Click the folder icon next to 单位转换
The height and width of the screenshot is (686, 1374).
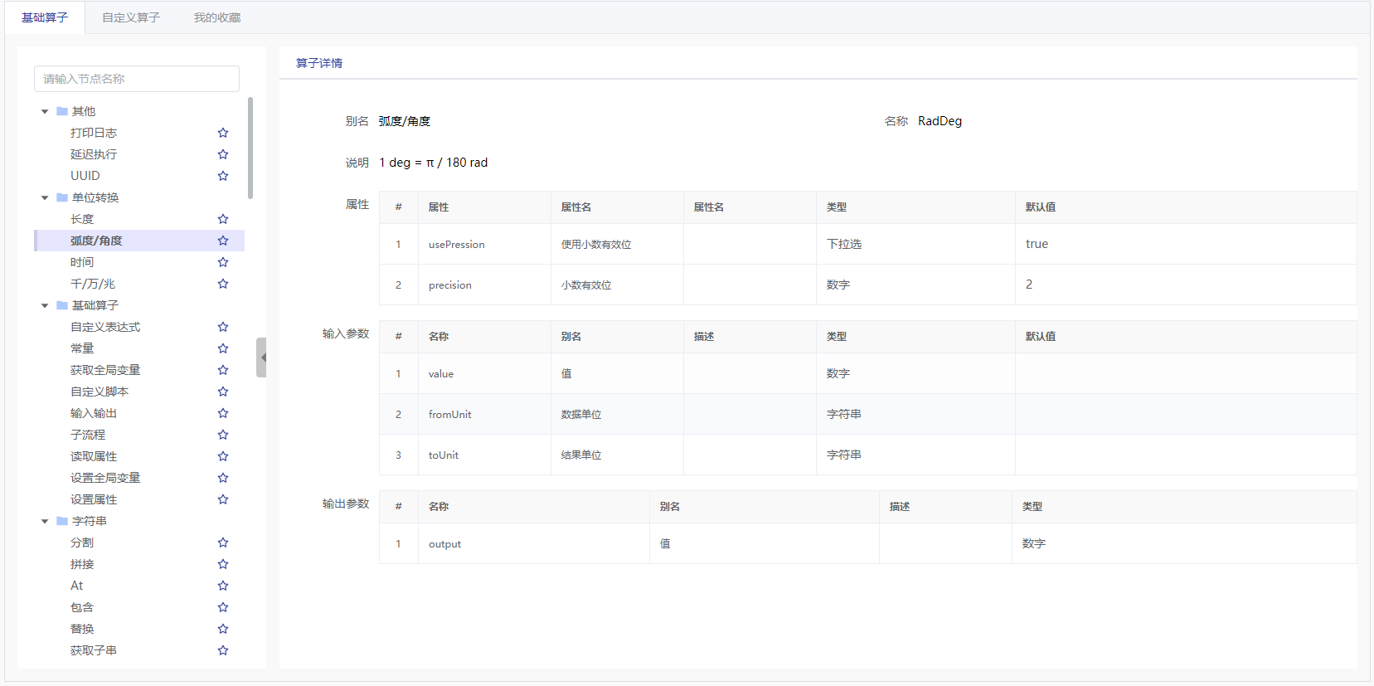(x=62, y=197)
